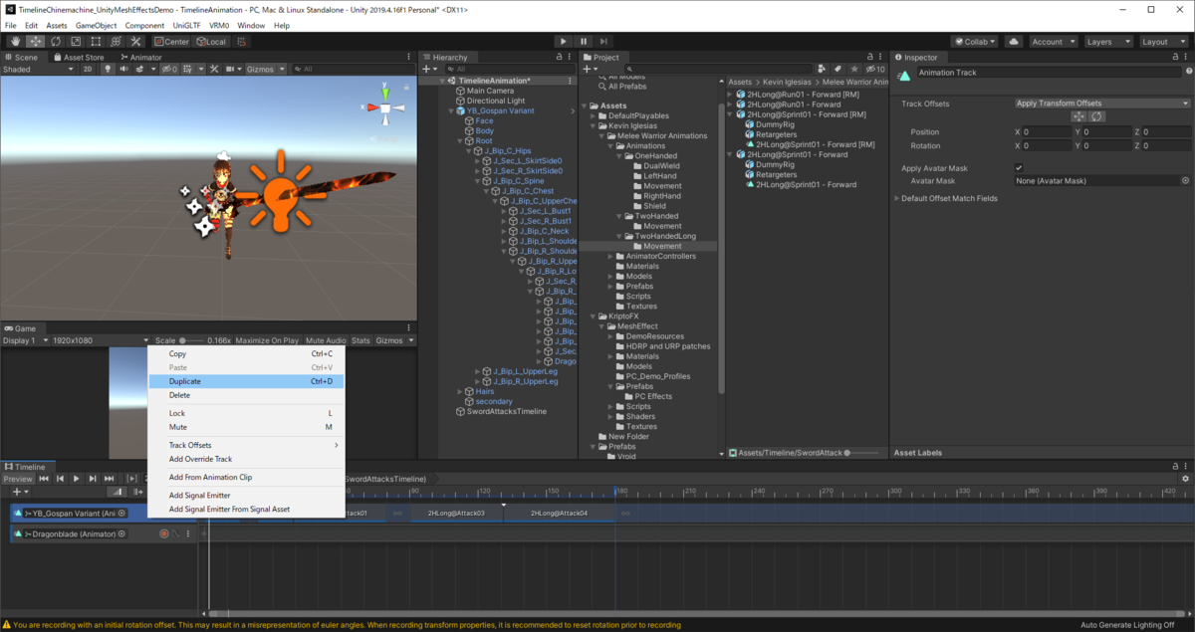Open the Track Offsets submenu

[245, 445]
